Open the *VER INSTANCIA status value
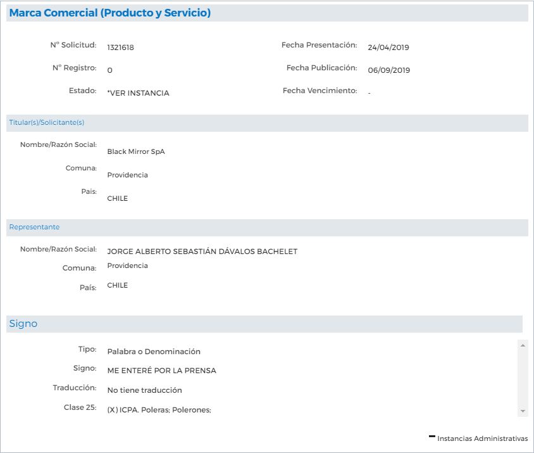The width and height of the screenshot is (534, 453). tap(138, 93)
